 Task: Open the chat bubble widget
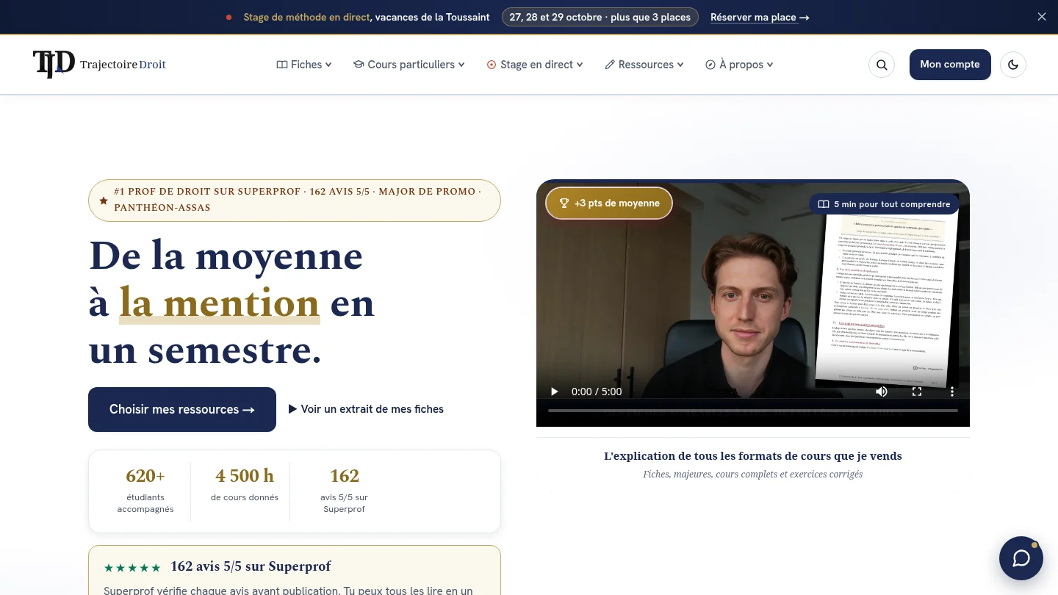[x=1021, y=558]
